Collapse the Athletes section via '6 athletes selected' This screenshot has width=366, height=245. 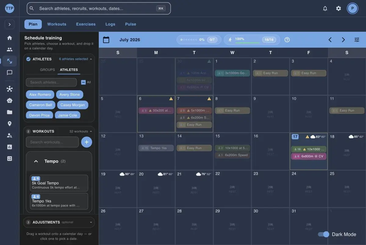tap(76, 59)
